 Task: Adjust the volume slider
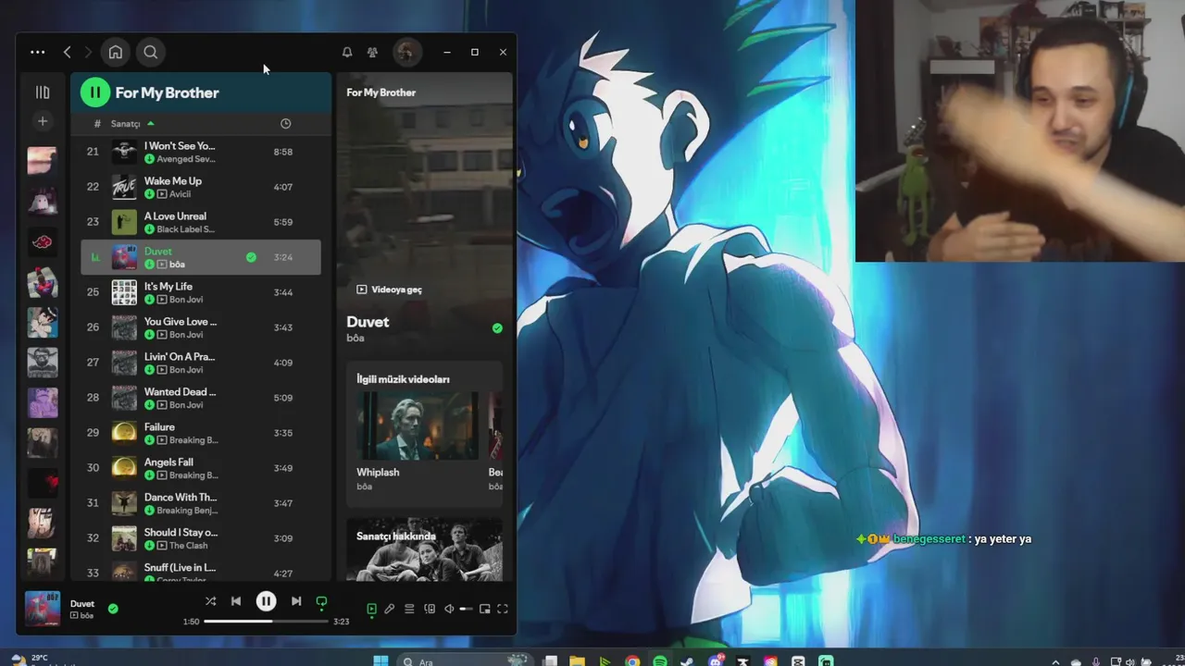(467, 609)
